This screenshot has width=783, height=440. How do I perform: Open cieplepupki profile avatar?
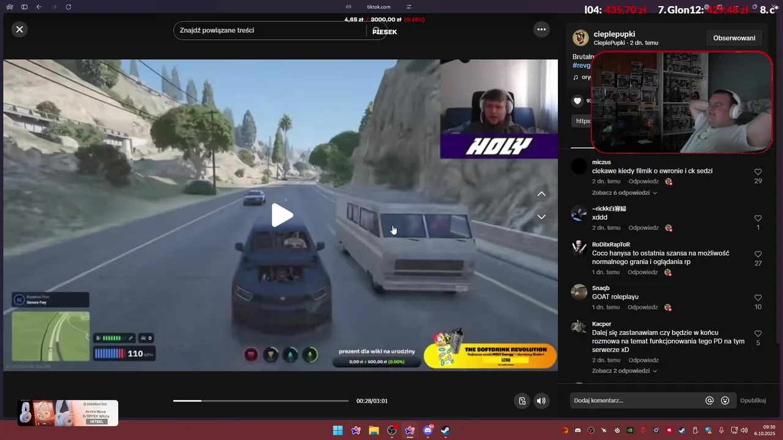coord(581,38)
